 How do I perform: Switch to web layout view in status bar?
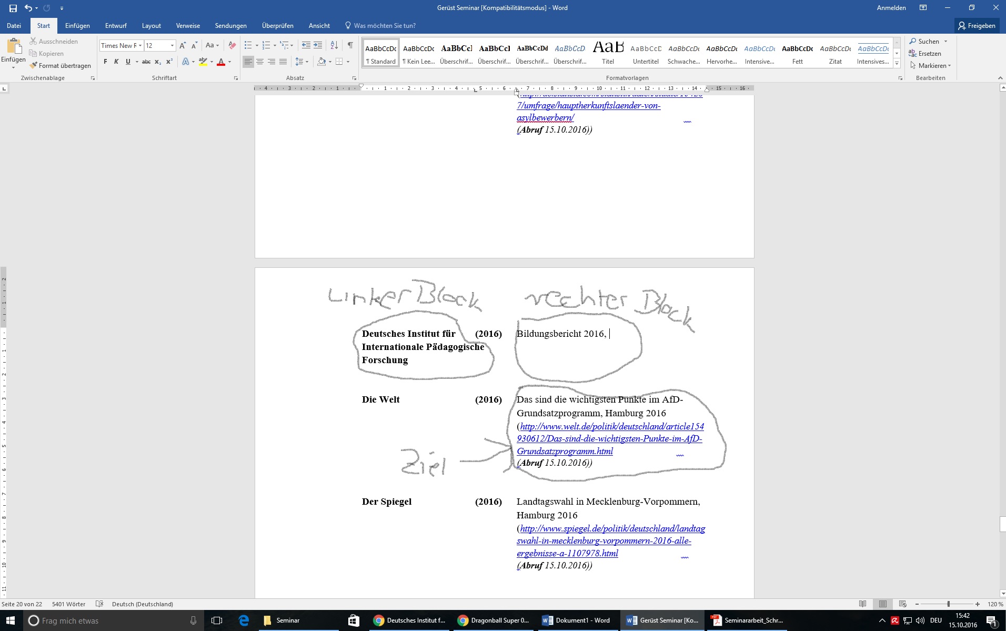tap(903, 604)
